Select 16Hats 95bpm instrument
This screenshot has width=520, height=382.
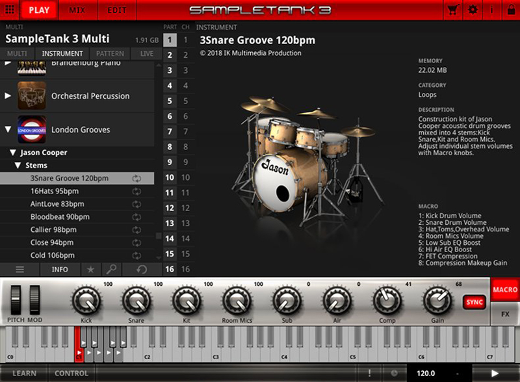coord(77,192)
